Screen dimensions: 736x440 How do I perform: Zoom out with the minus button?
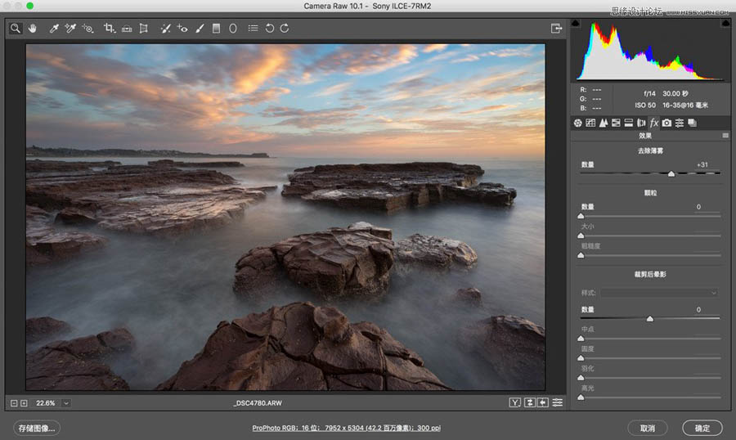[14, 403]
